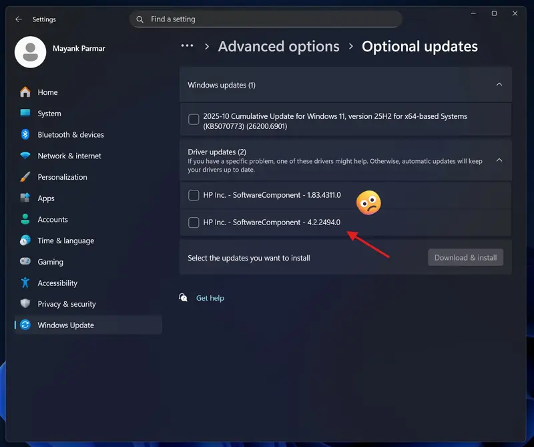Open Time & language settings
The height and width of the screenshot is (447, 534).
point(66,241)
